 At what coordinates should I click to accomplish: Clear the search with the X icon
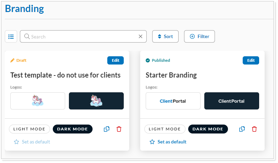[140, 36]
